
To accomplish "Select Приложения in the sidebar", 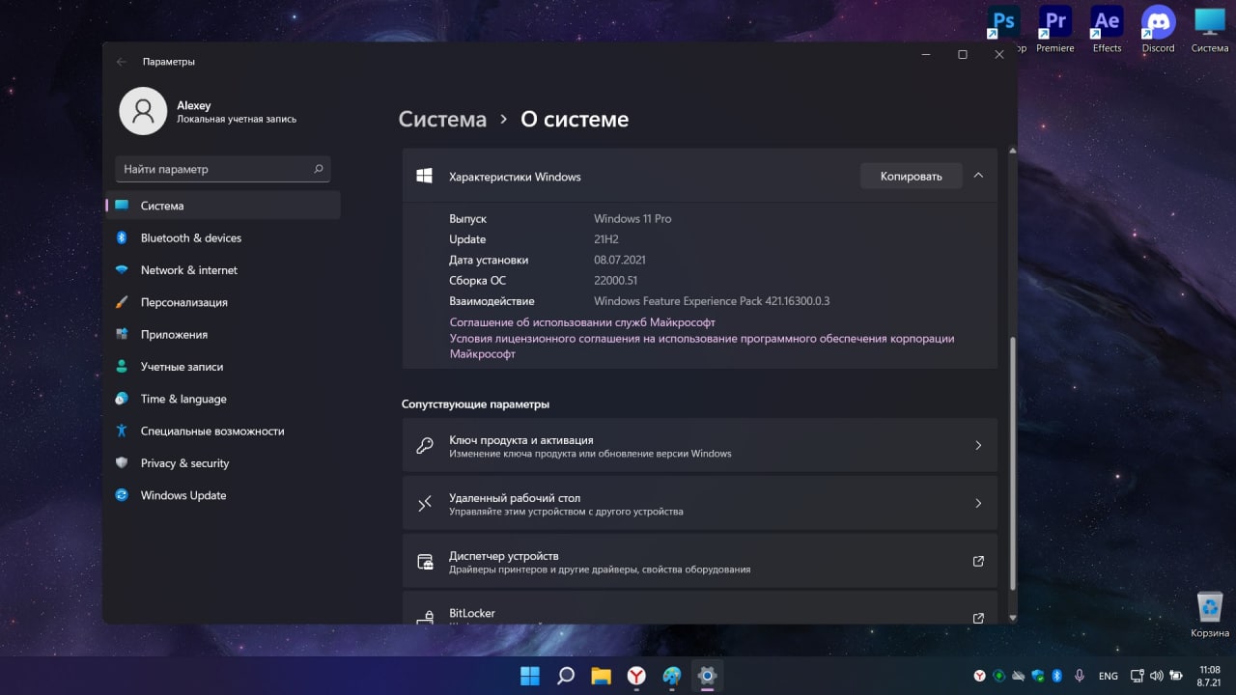I will tap(223, 334).
